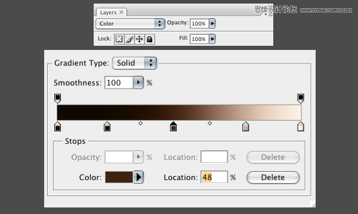358x214 pixels.
Task: Open the brown stop Color swatch
Action: [x=119, y=177]
